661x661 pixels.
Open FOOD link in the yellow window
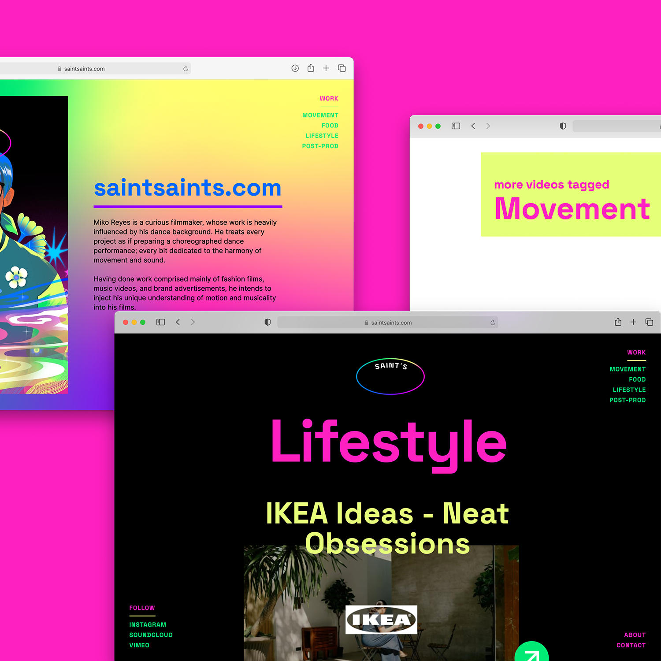click(330, 126)
